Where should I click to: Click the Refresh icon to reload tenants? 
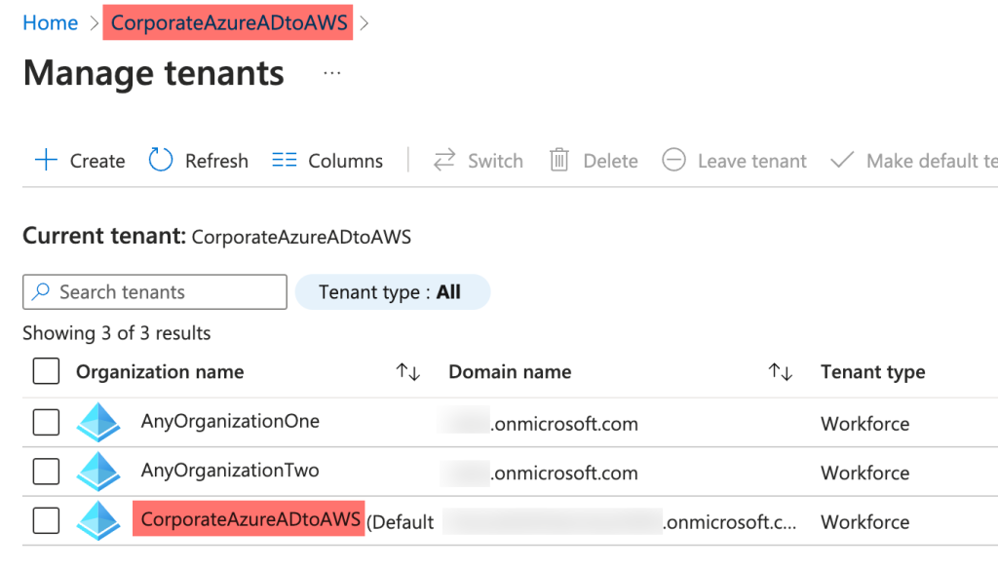(159, 160)
